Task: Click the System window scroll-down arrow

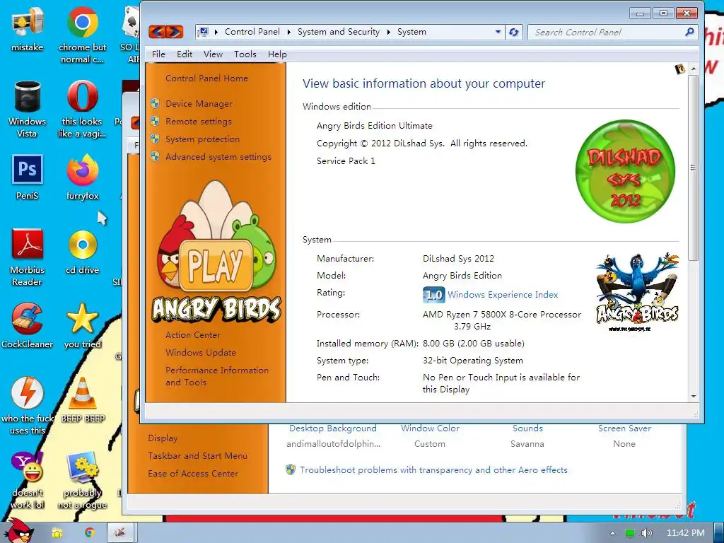Action: [x=693, y=396]
